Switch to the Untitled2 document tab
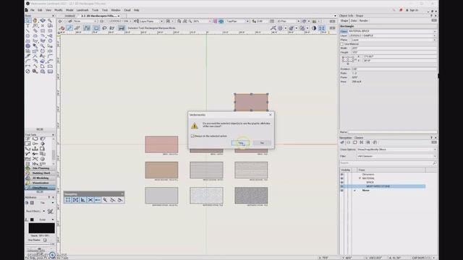The image size is (463, 260). coord(70,16)
